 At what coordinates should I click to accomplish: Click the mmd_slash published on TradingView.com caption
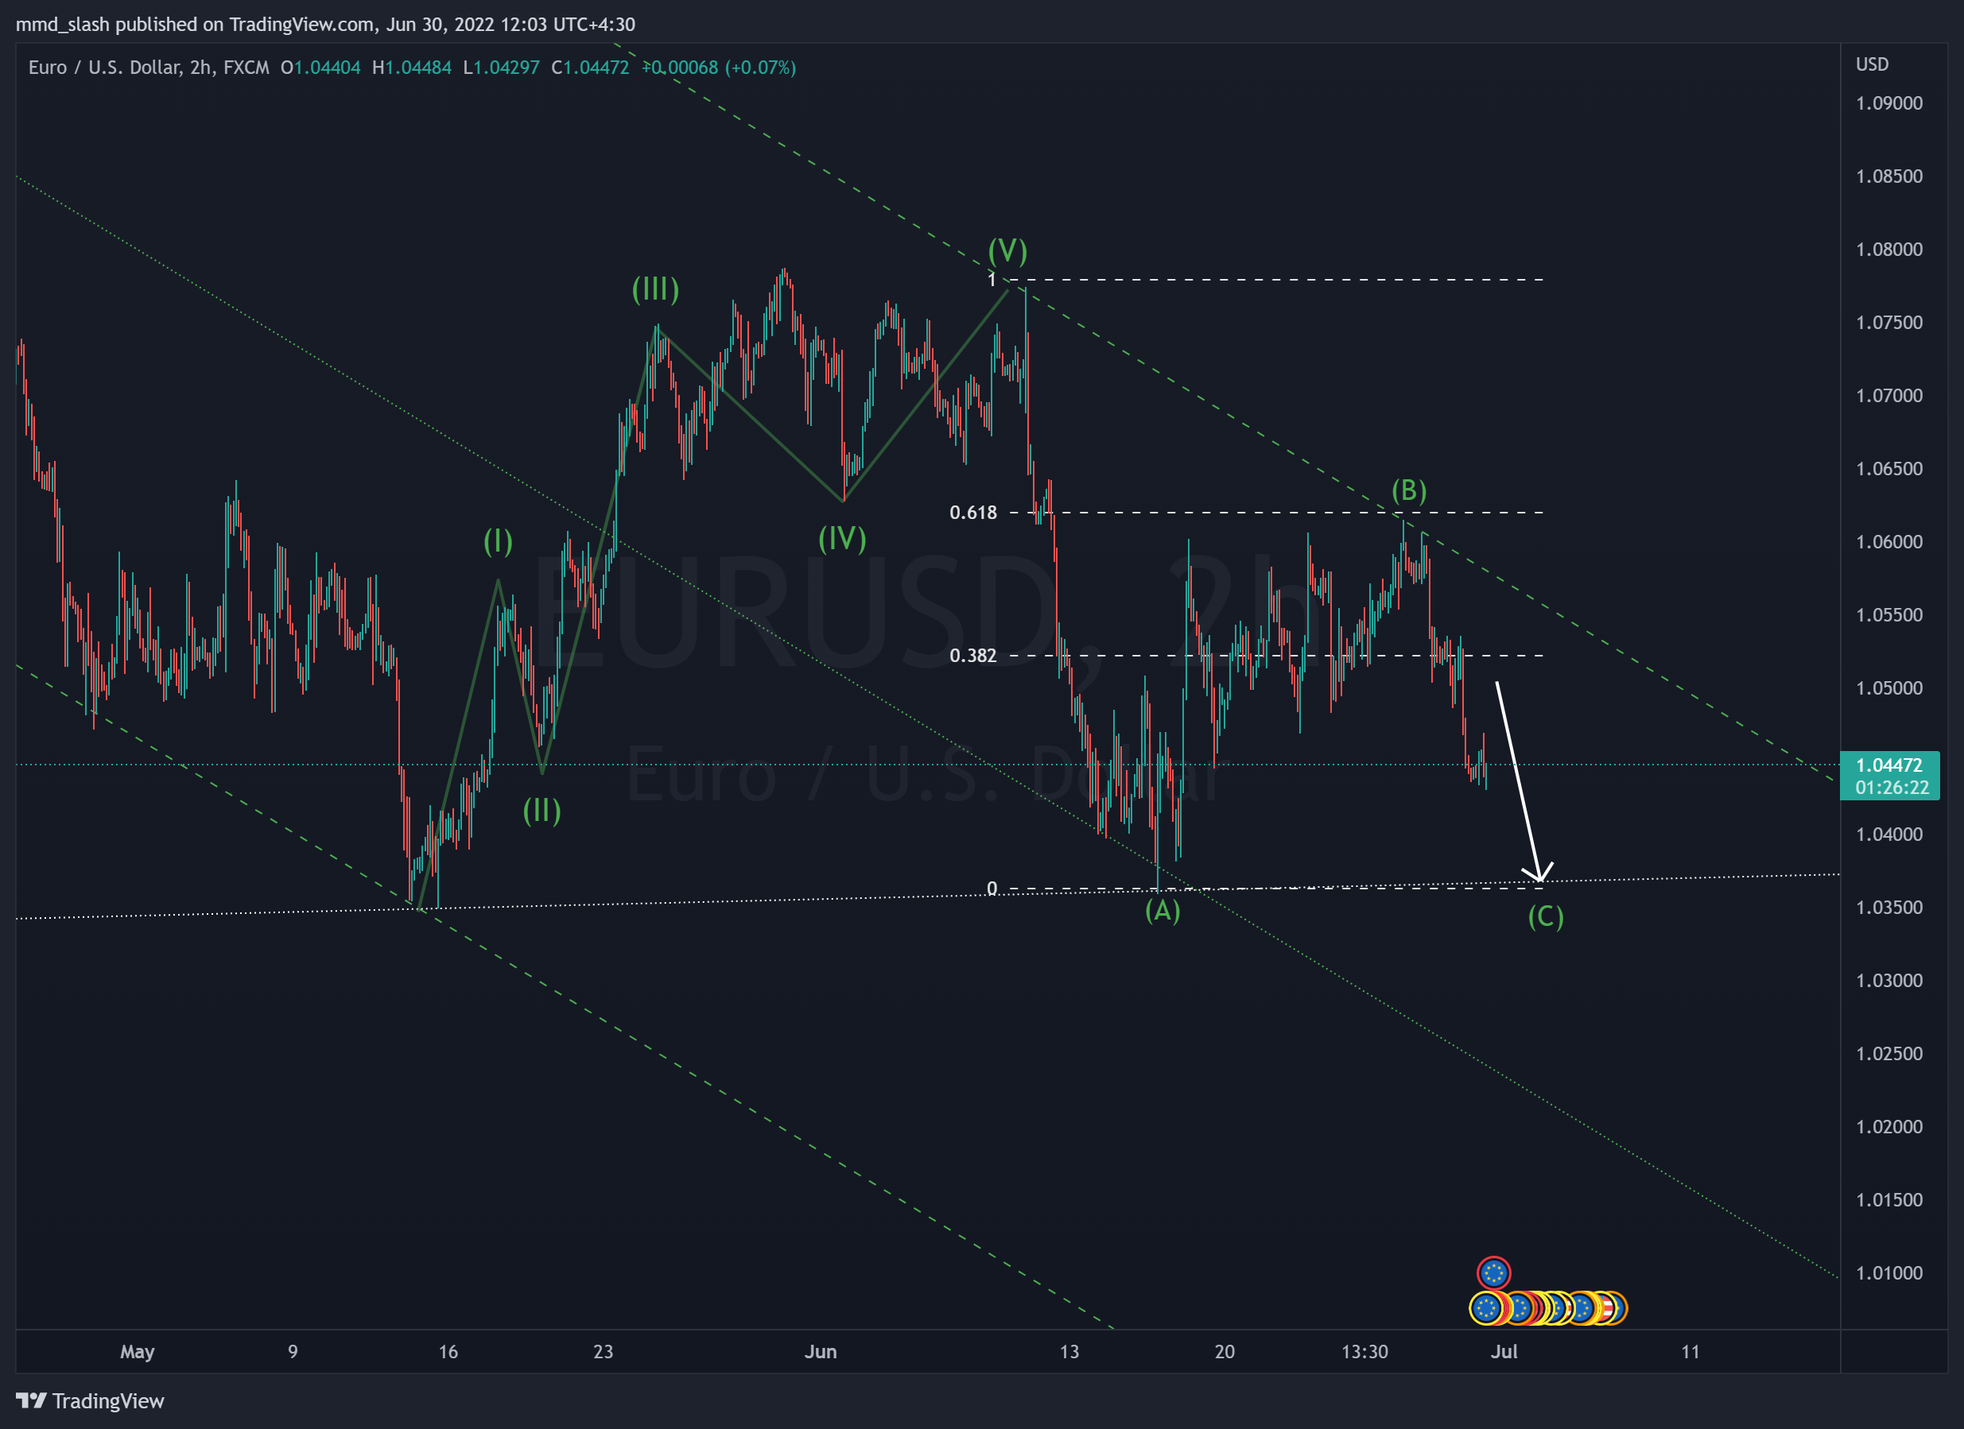point(325,24)
